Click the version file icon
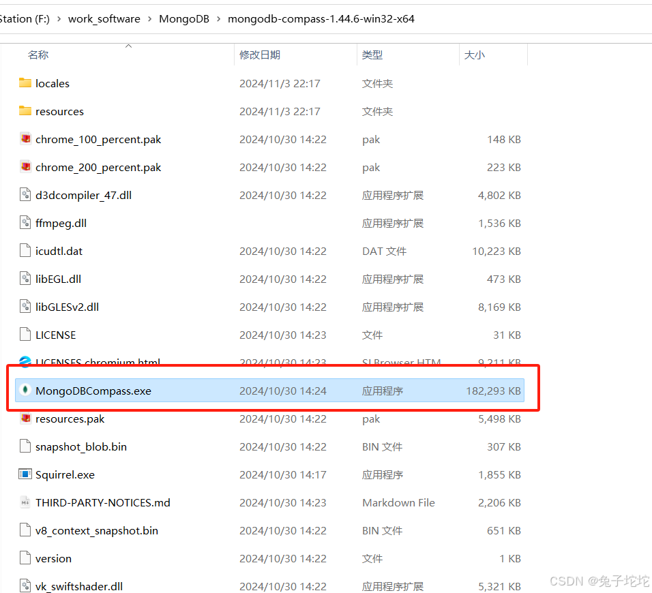 pos(25,558)
